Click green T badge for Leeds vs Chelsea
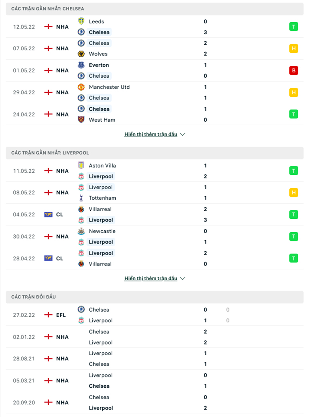 294,27
